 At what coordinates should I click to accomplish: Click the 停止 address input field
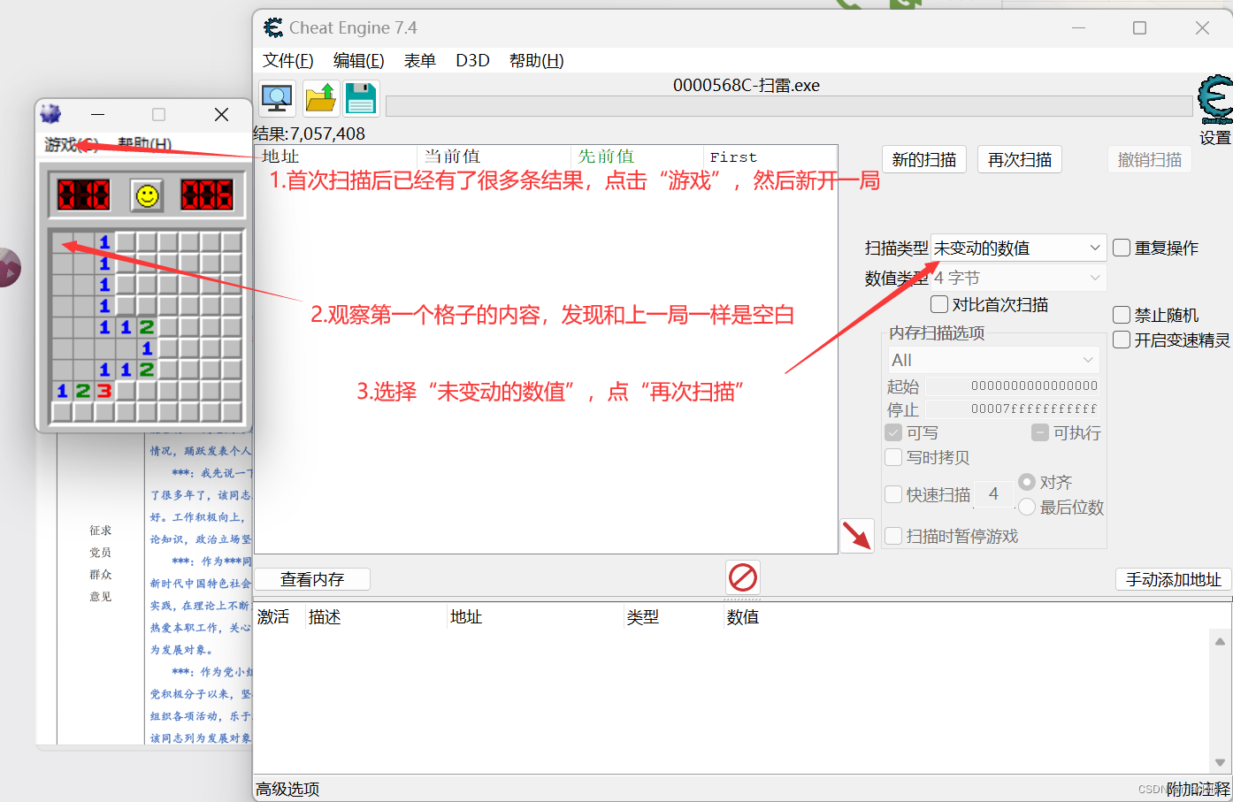pyautogui.click(x=1013, y=409)
